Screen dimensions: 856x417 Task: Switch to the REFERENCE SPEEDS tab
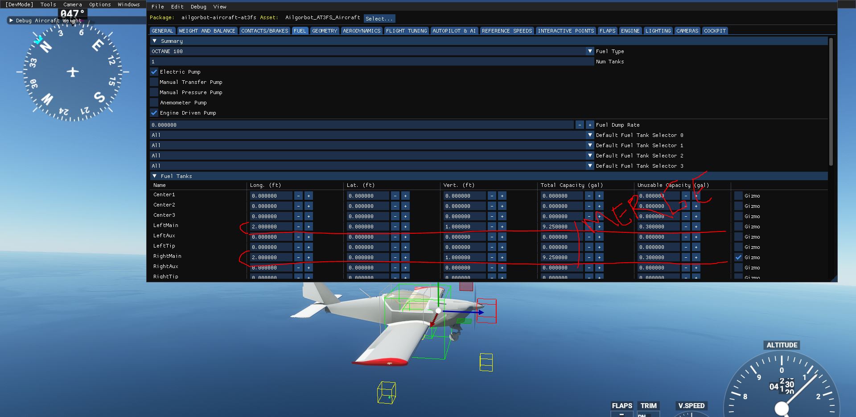(x=507, y=31)
